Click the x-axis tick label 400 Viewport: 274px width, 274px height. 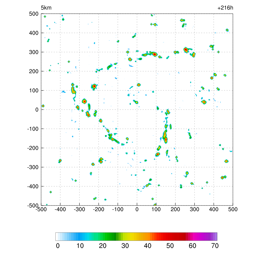[x=214, y=209]
